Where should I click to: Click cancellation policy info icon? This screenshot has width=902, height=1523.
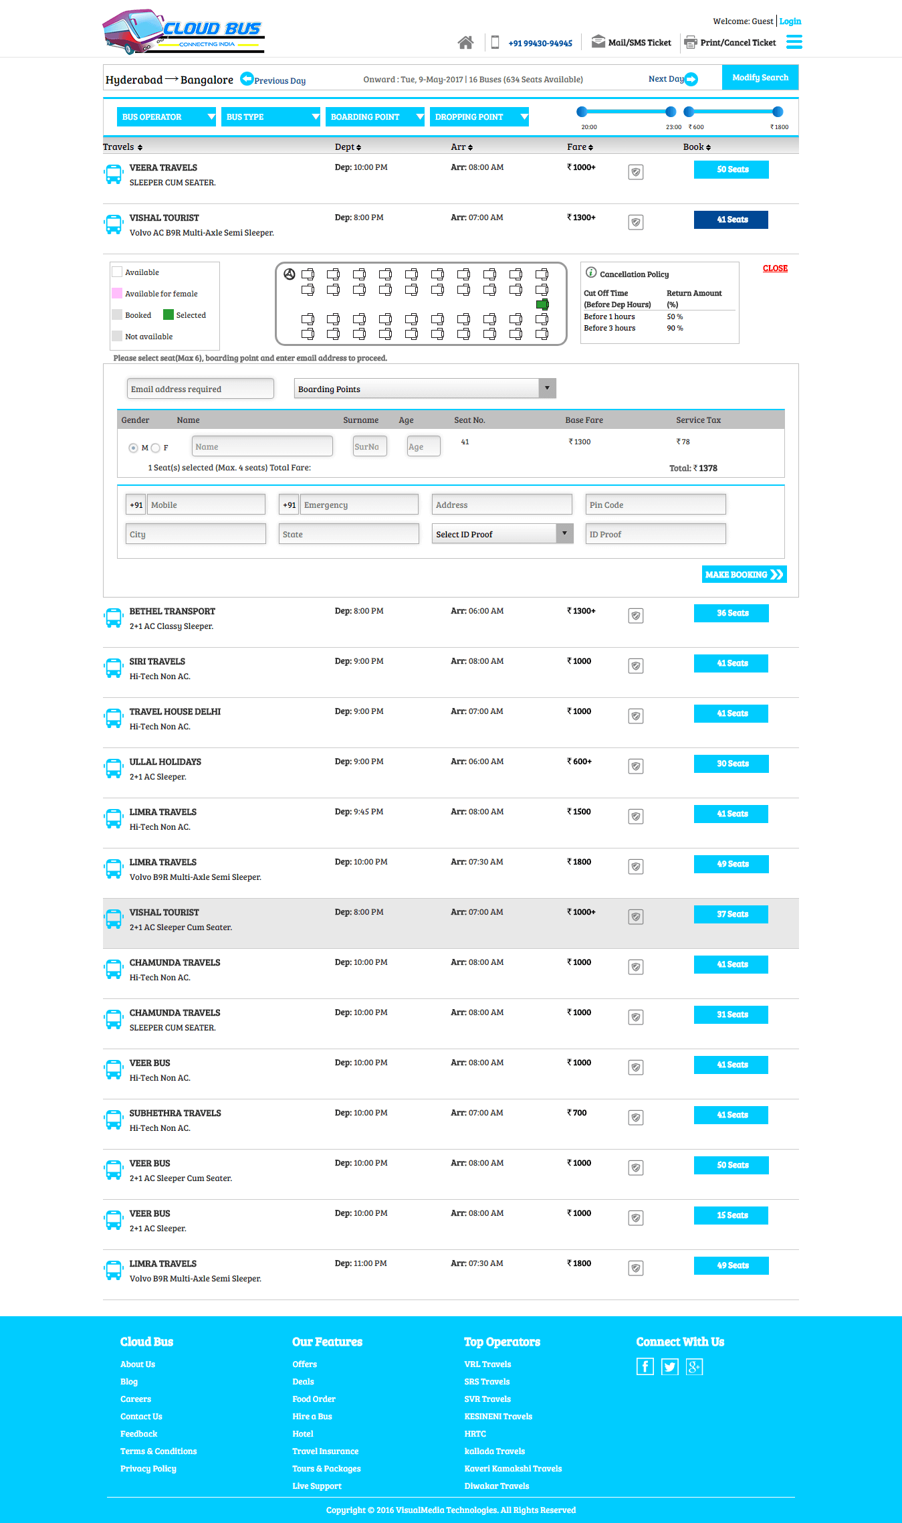click(591, 272)
